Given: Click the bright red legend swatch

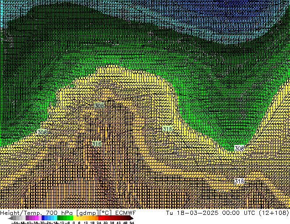Looking at the screenshot, I should pyautogui.click(x=100, y=218).
